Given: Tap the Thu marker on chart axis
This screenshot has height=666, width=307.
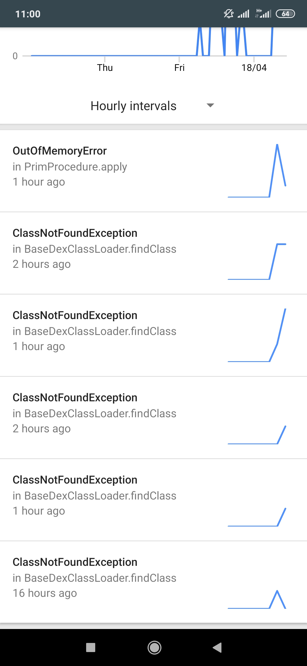Looking at the screenshot, I should [x=105, y=68].
